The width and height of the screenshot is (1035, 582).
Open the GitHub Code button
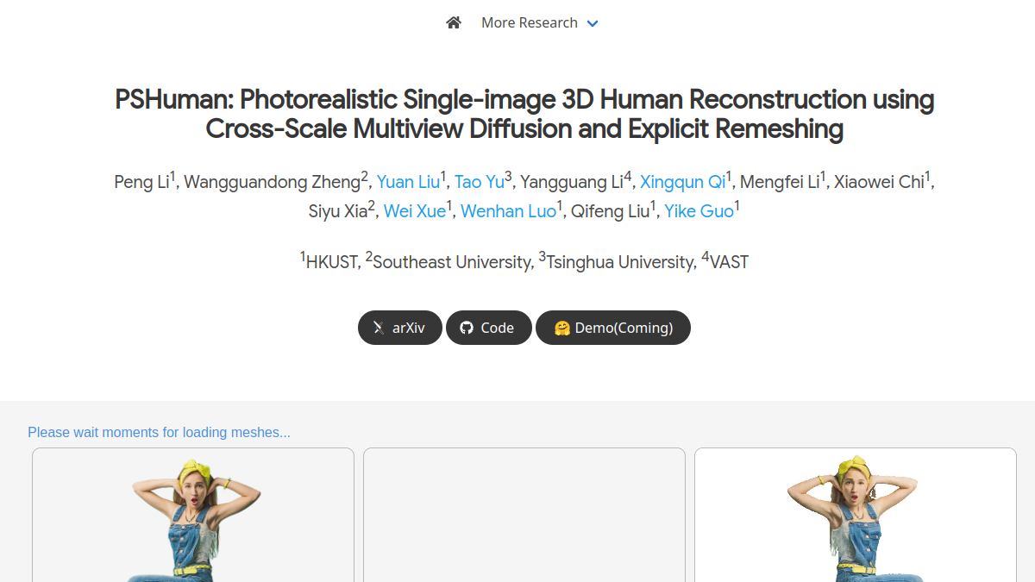pos(488,328)
